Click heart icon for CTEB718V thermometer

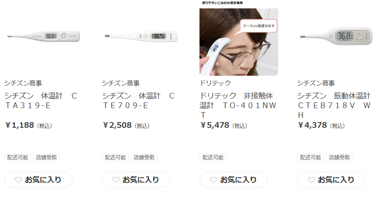tap(311, 180)
